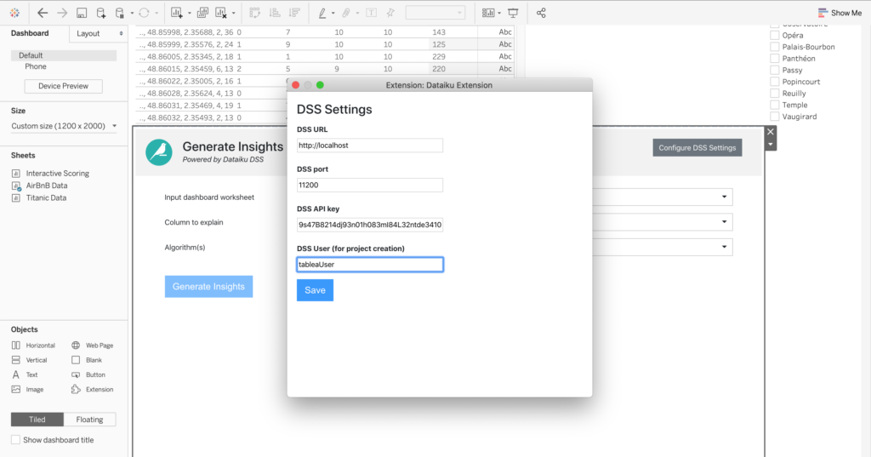Click the Duplicate sheet icon
This screenshot has height=457, width=871.
[x=202, y=13]
